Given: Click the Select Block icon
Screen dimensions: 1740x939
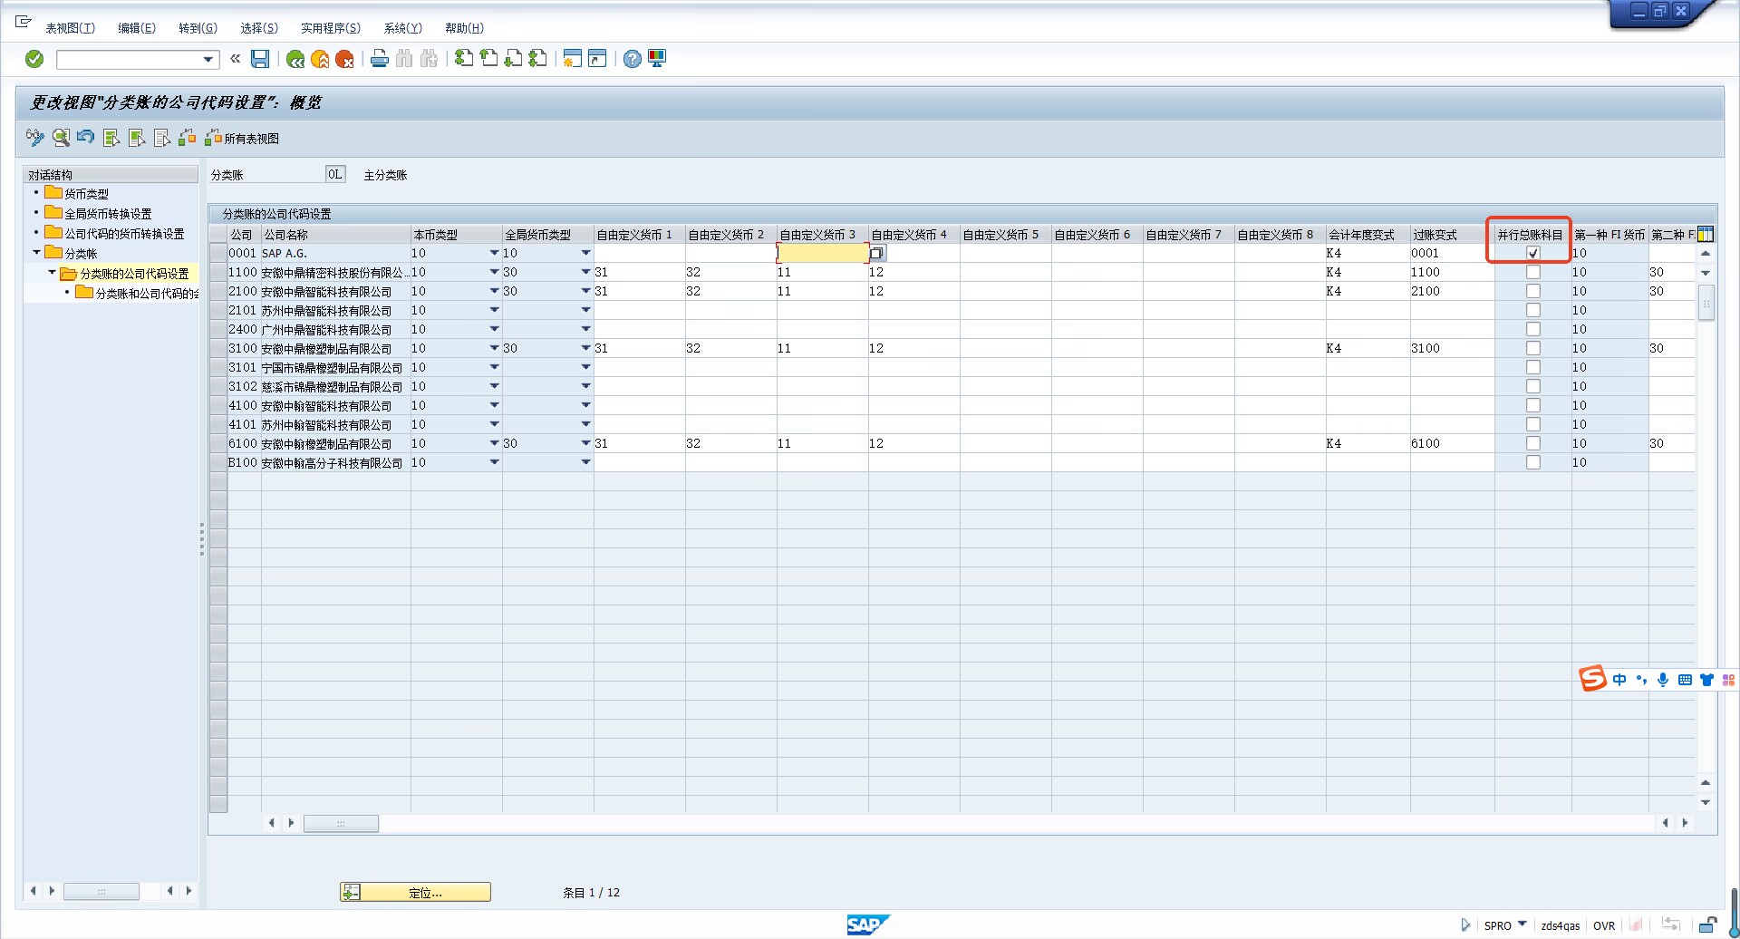Looking at the screenshot, I should (137, 138).
